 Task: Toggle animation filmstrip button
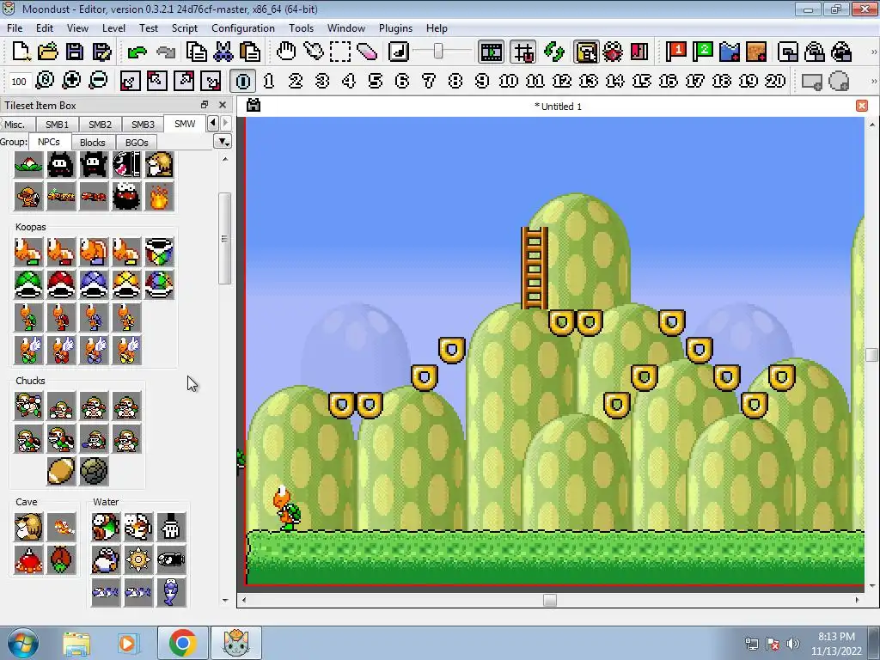click(x=491, y=52)
